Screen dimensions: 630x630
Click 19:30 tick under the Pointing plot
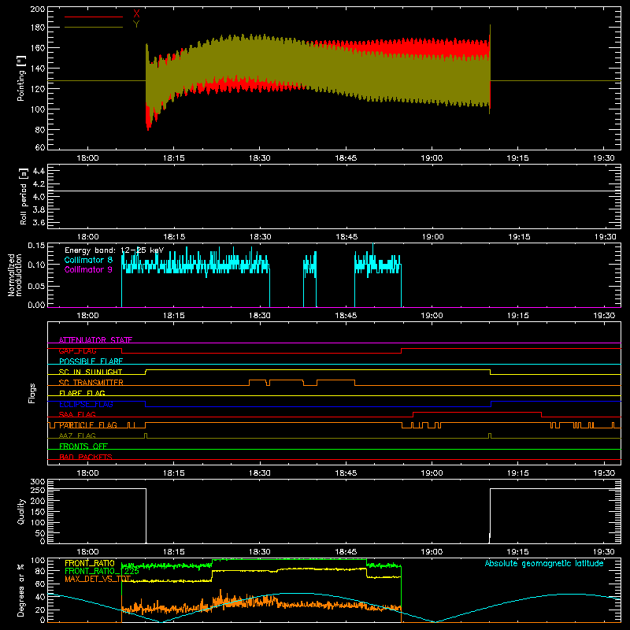[604, 158]
